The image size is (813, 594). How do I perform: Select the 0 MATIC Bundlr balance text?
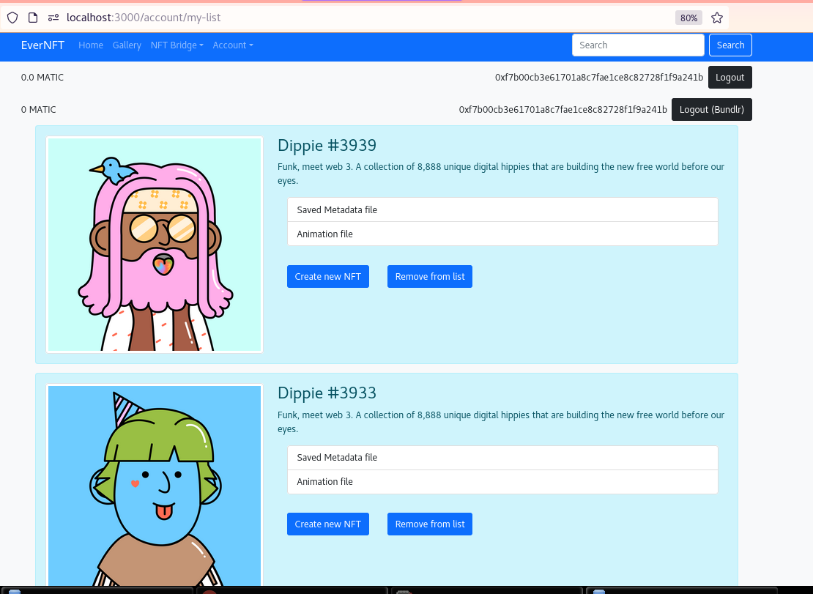(38, 109)
